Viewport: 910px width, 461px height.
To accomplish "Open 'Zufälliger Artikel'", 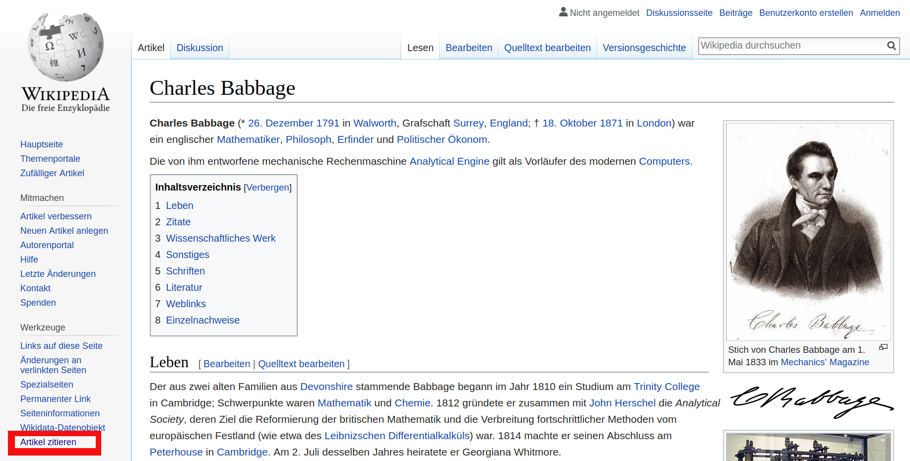I will coord(52,173).
